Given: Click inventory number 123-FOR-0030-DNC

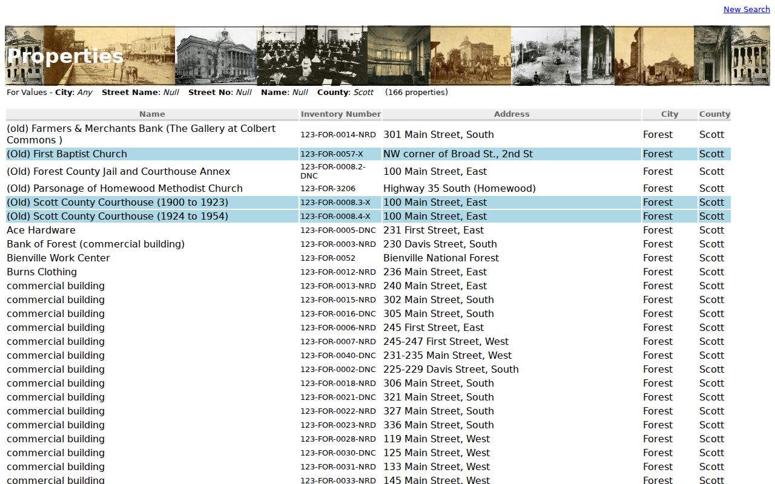Looking at the screenshot, I should (x=338, y=453).
